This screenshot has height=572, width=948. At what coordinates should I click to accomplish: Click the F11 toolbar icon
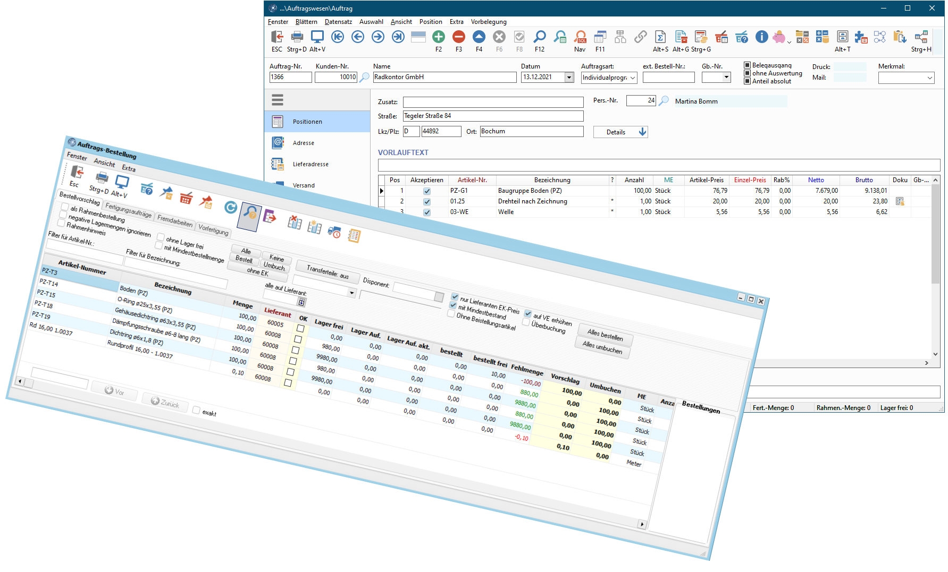click(600, 37)
